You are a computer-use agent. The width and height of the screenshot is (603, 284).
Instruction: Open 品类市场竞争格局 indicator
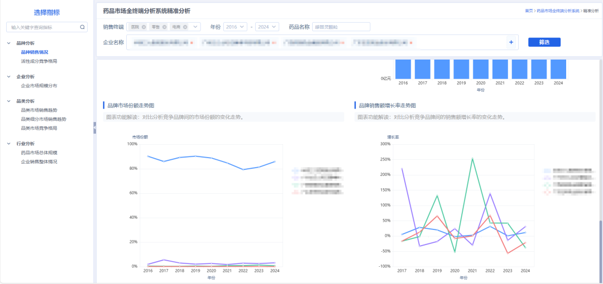(x=39, y=128)
